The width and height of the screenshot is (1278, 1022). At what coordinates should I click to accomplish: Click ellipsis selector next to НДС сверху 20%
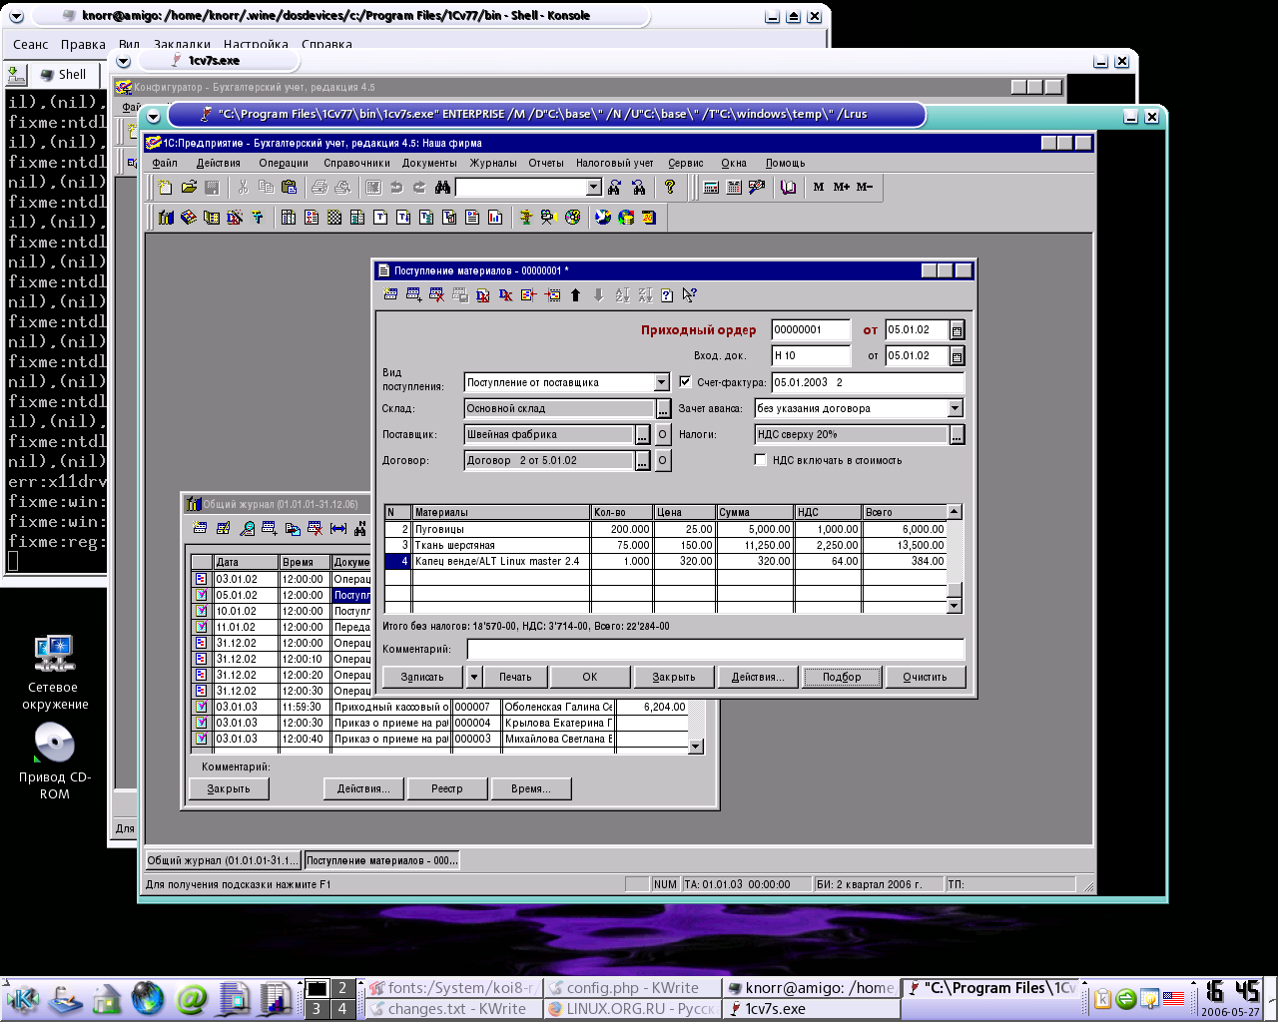point(957,434)
